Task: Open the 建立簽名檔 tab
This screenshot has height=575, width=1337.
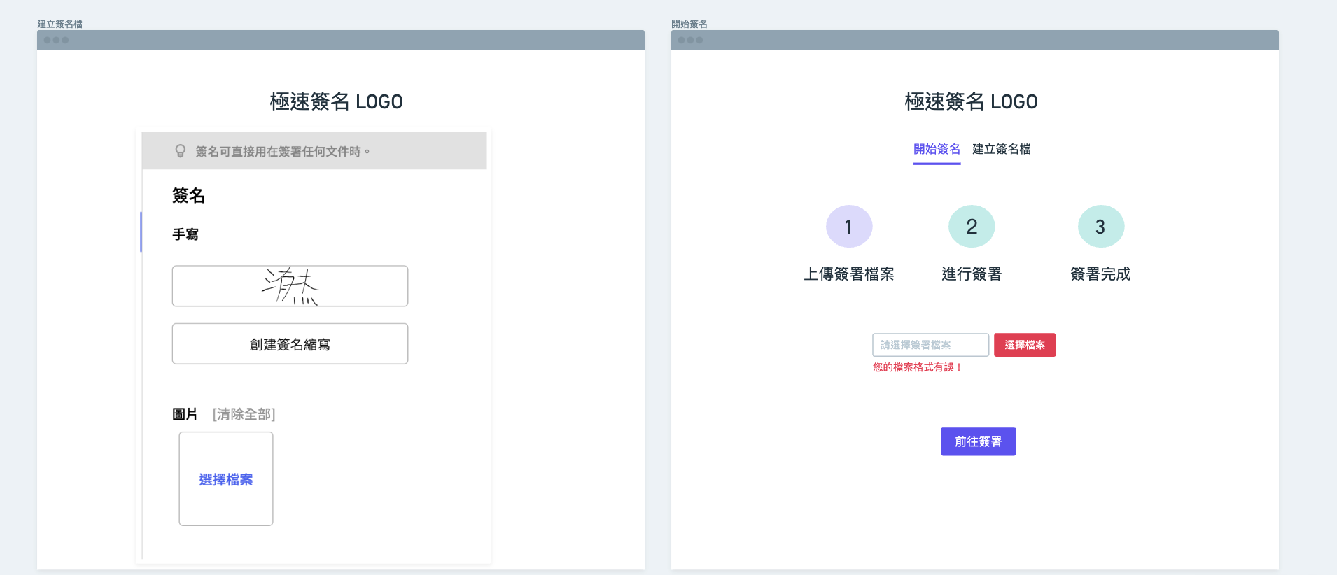Action: pyautogui.click(x=1001, y=149)
